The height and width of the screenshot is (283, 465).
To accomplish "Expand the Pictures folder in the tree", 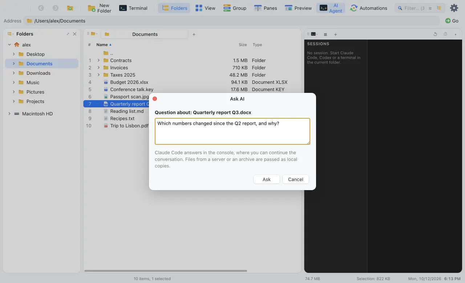I will tap(14, 92).
